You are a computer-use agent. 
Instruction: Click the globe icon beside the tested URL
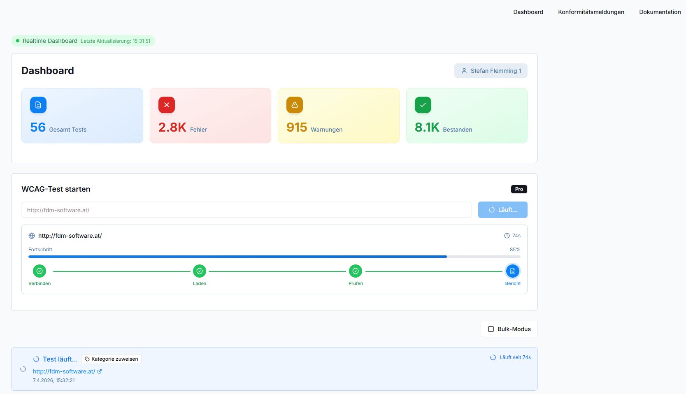pos(31,236)
